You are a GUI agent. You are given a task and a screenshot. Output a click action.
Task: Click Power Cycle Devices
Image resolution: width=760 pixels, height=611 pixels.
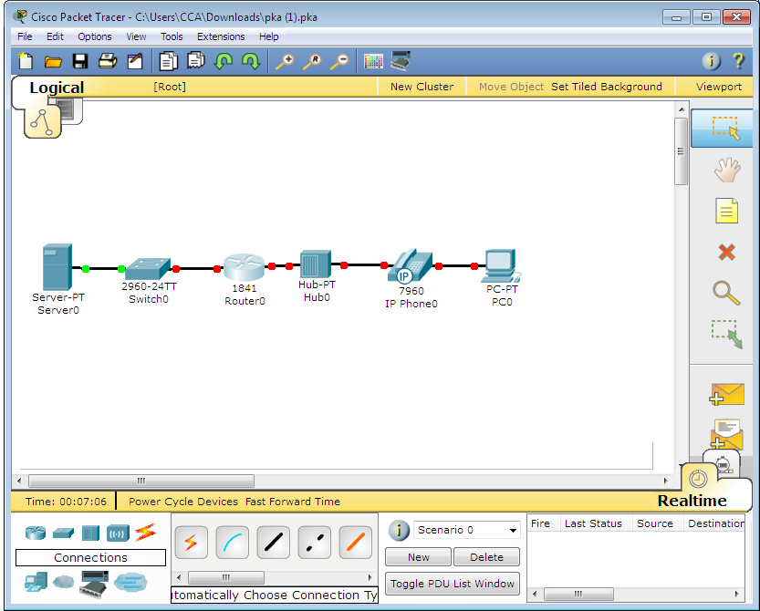(183, 502)
